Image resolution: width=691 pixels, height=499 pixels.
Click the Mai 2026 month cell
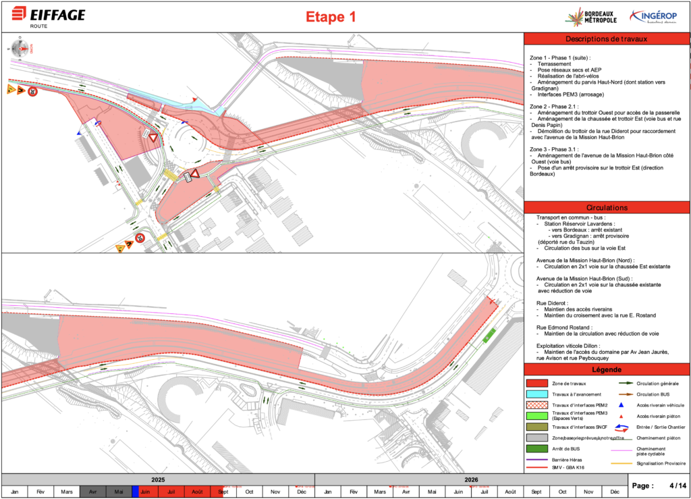[x=432, y=492]
